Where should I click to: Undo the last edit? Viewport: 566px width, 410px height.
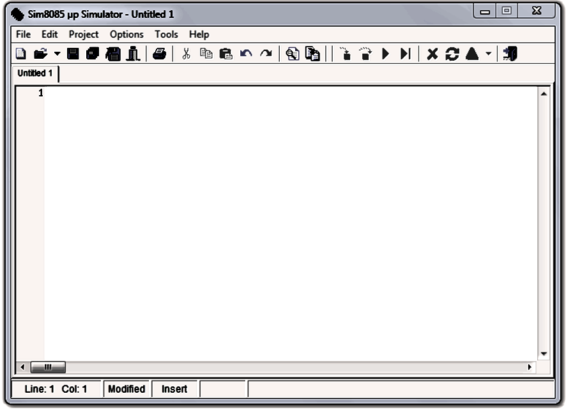pyautogui.click(x=246, y=54)
